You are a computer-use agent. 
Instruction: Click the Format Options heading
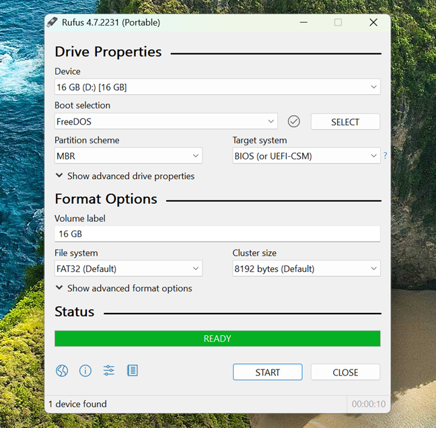106,199
